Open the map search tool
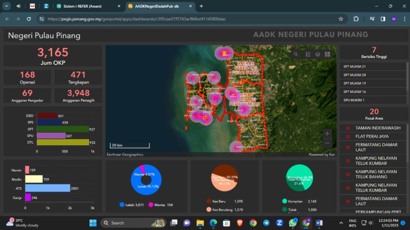The image size is (410, 230). click(296, 54)
